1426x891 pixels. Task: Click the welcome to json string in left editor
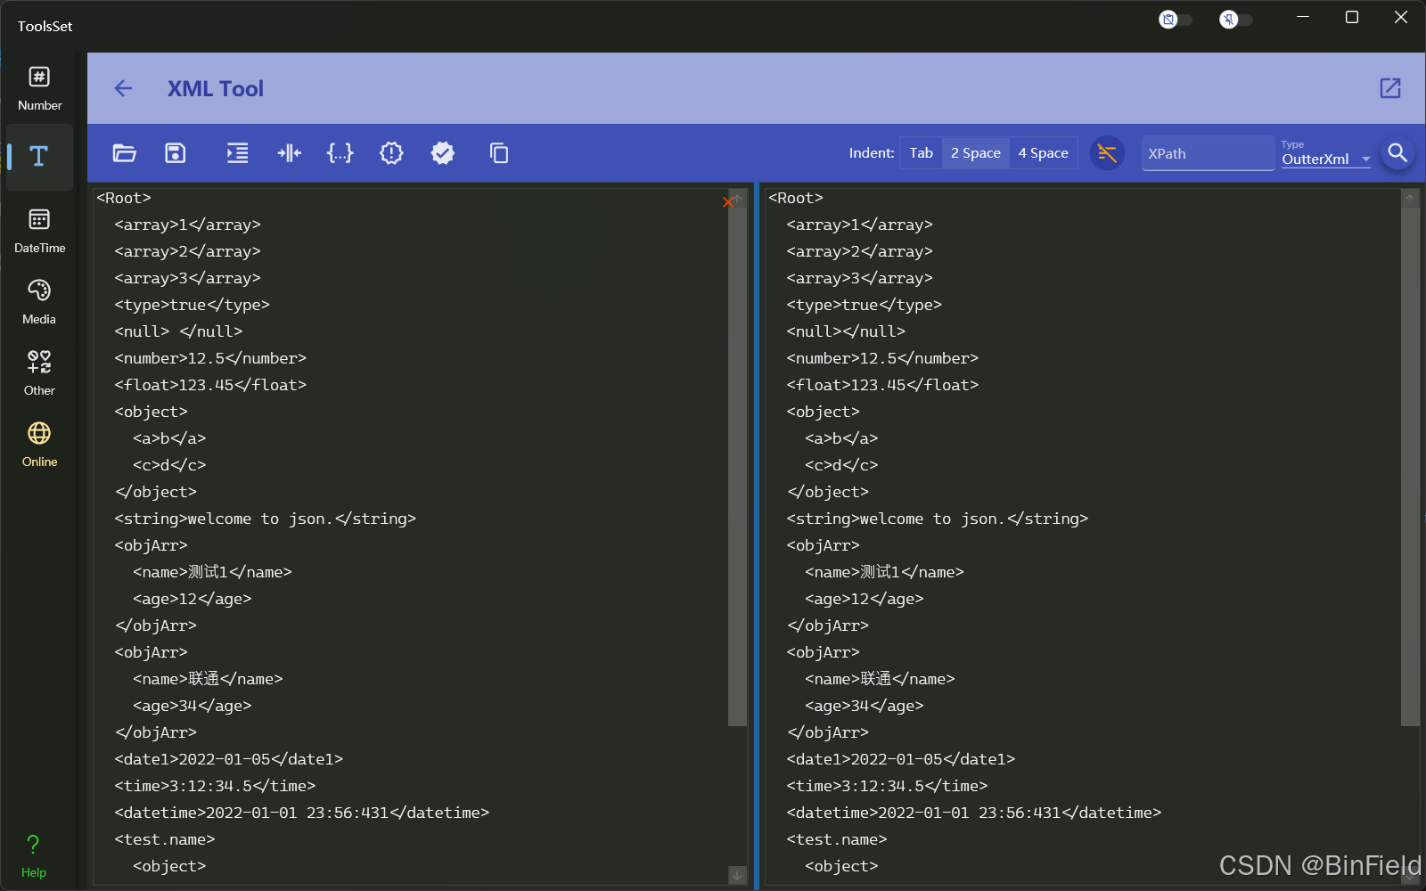(266, 519)
